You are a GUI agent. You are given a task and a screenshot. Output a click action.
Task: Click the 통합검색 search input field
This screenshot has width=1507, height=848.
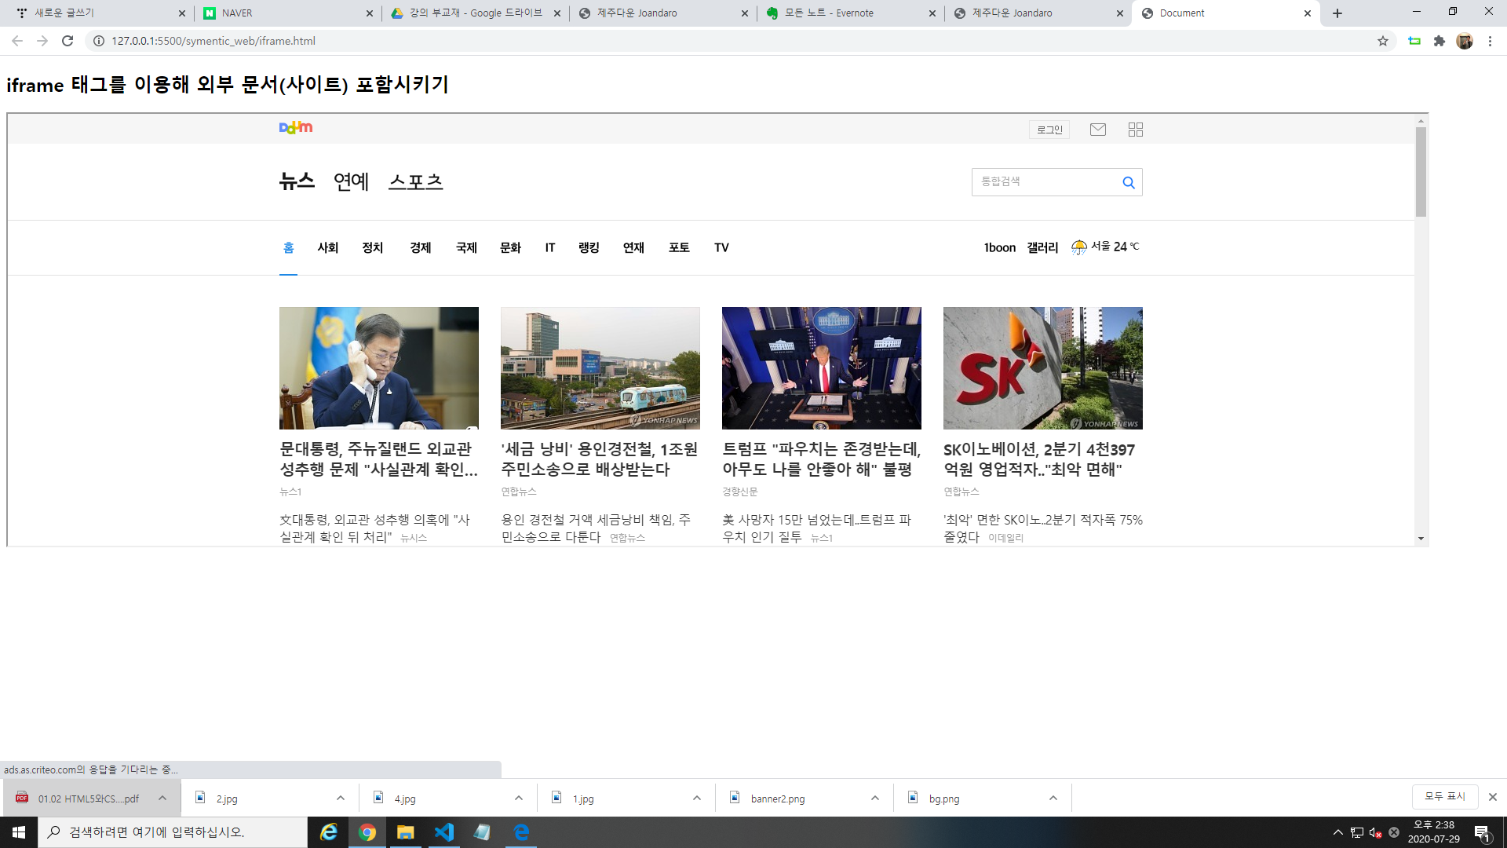[1044, 182]
